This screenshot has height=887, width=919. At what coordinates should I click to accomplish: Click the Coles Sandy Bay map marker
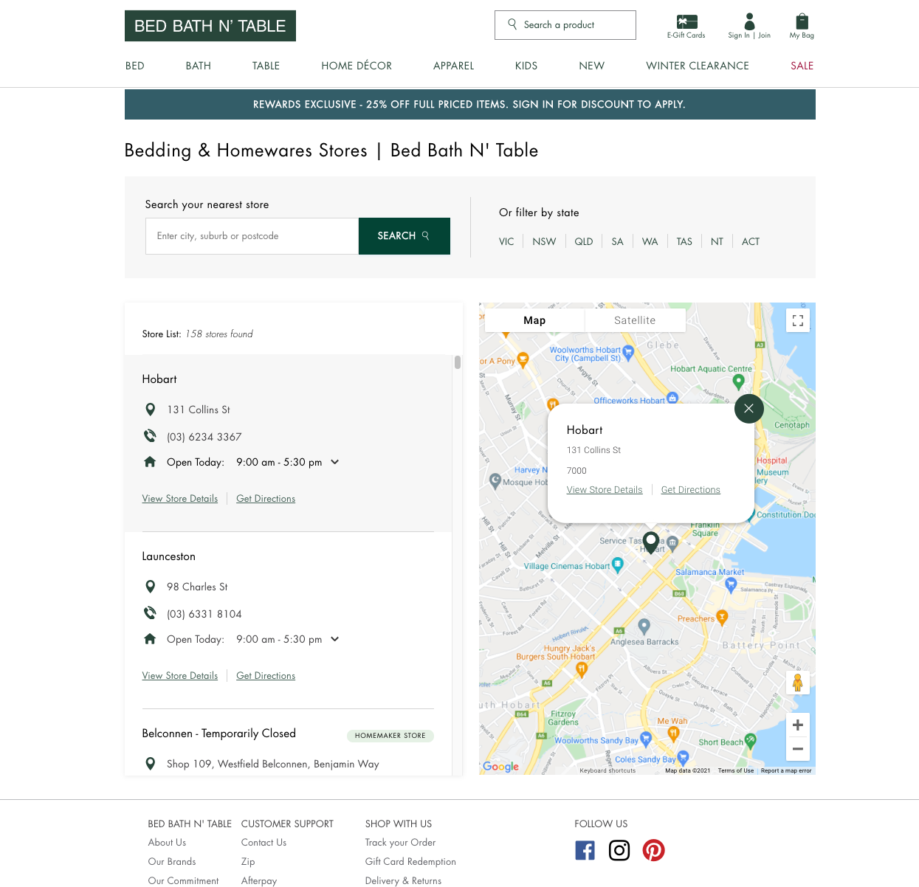tap(683, 757)
